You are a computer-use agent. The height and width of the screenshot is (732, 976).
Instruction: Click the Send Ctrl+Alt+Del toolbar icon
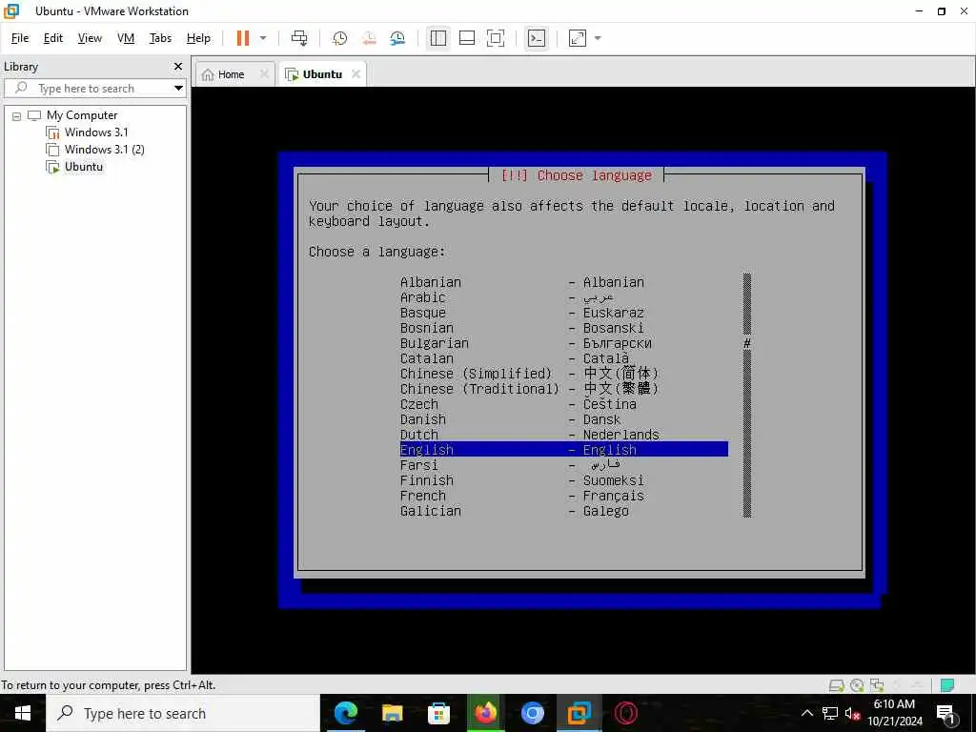tap(299, 38)
